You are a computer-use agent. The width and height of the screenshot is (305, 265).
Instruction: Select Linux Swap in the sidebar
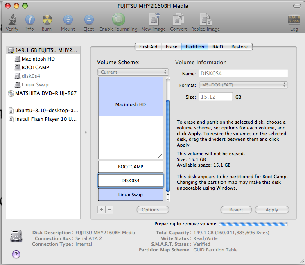pyautogui.click(x=43, y=85)
